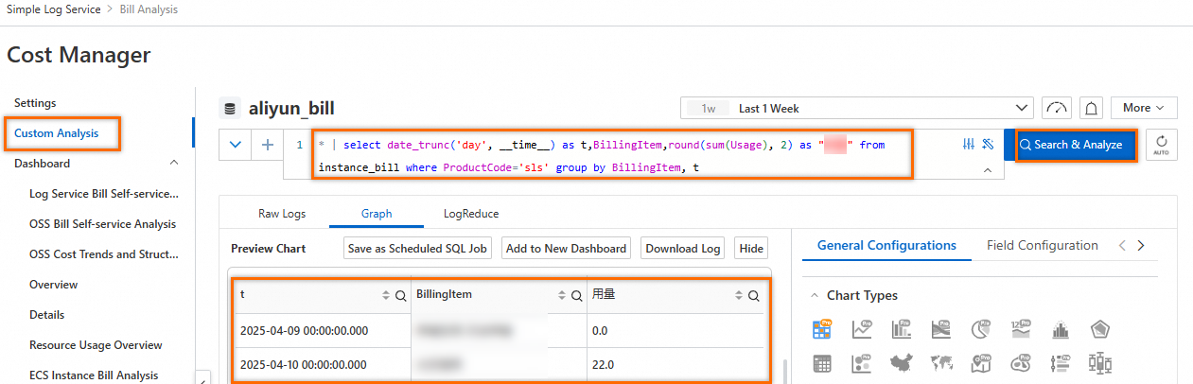Sort the t column
The height and width of the screenshot is (384, 1193).
click(x=386, y=296)
